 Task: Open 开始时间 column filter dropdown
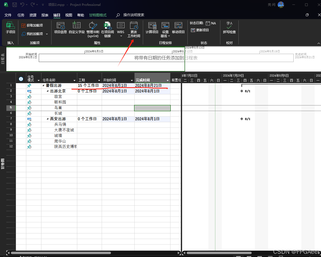coord(132,80)
